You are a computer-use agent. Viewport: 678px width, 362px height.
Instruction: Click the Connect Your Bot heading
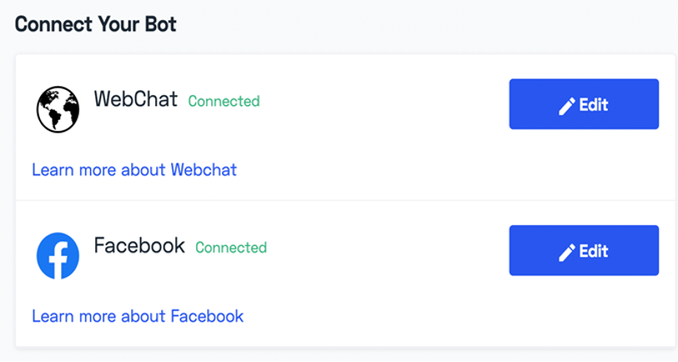tap(95, 24)
